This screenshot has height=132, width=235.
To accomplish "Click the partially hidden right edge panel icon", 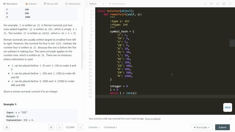I will pos(232,43).
